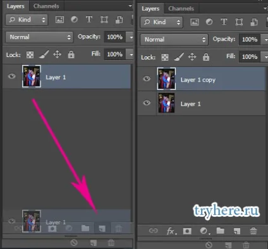
Task: Open the fx layer style menu
Action: click(x=171, y=231)
